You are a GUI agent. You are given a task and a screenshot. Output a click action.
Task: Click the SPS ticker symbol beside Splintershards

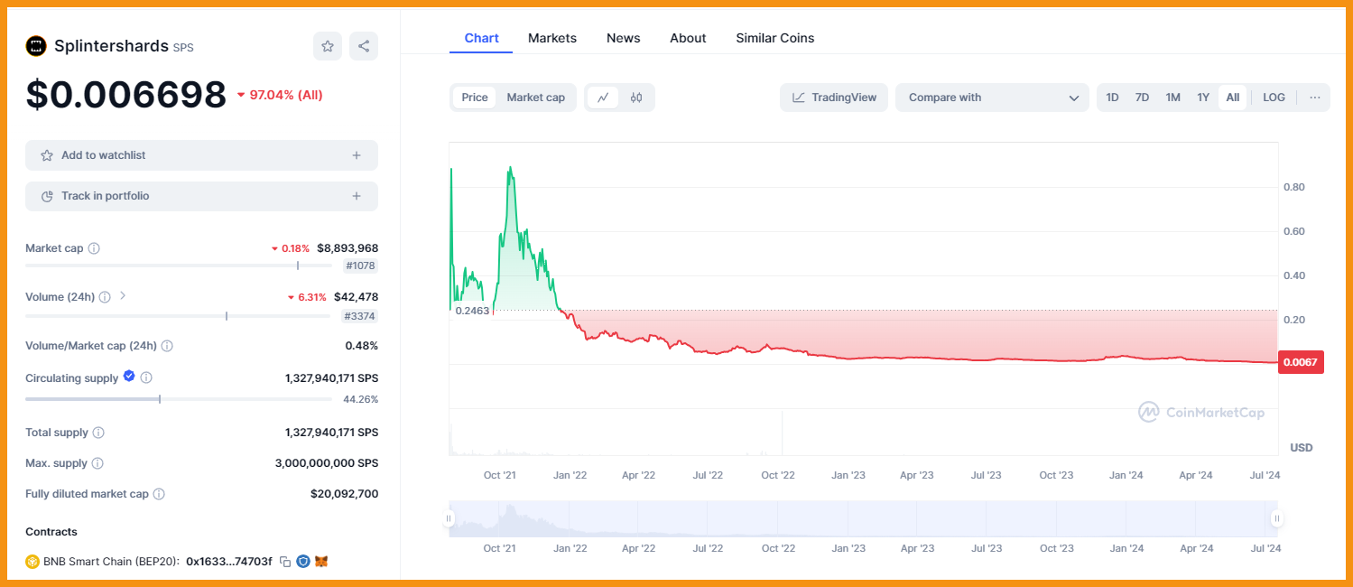click(x=183, y=47)
